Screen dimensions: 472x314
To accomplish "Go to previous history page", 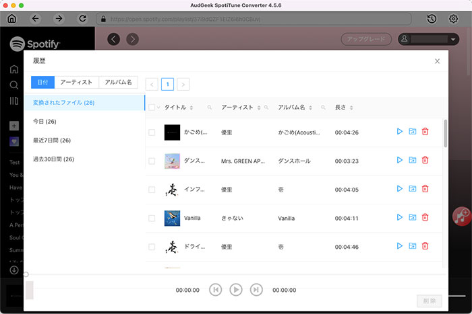I will click(152, 84).
